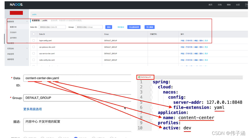Image resolution: width=249 pixels, height=138 pixels.
Task: Open 更多 for redis-config-dev.yaml
Action: click(206, 60)
